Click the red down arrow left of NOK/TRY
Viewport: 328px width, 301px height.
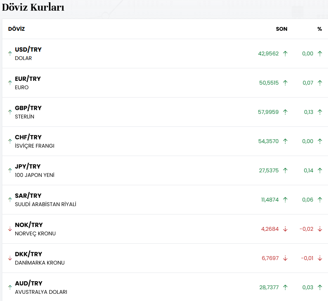pos(10,229)
